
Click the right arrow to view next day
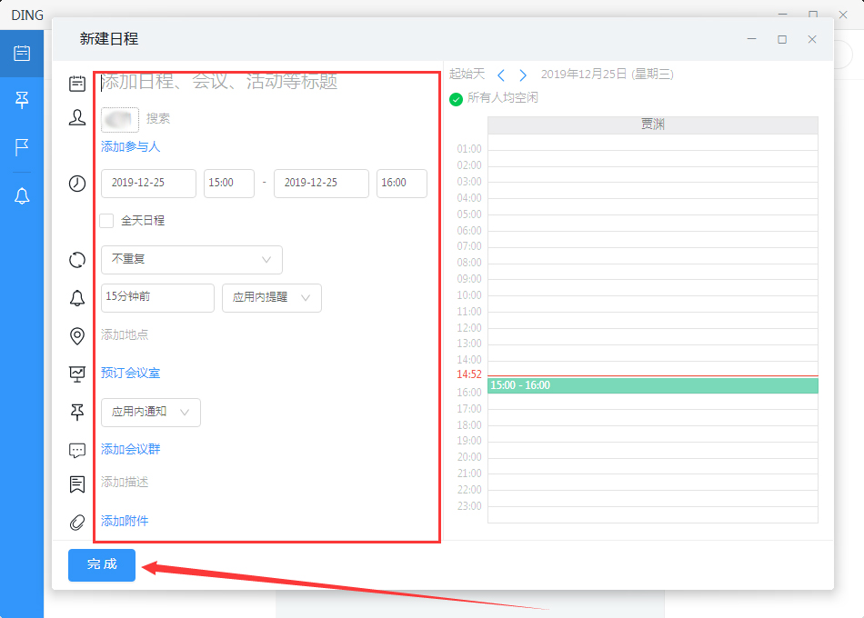523,75
